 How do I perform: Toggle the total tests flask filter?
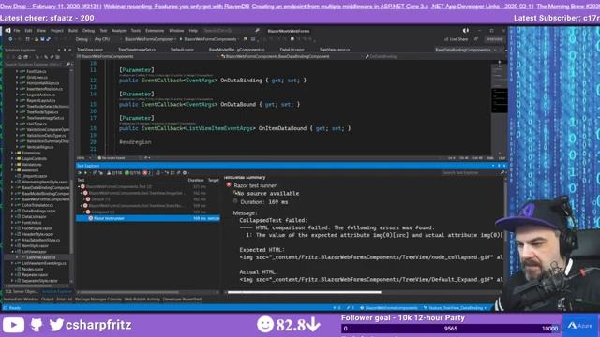point(114,173)
